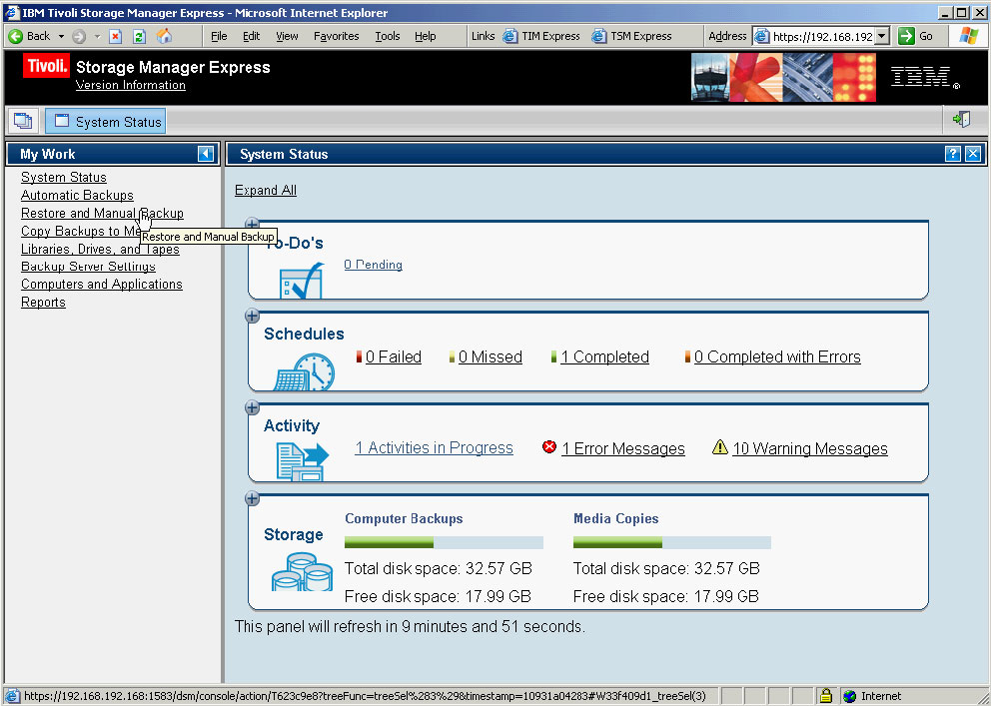Viewport: 991px width, 706px height.
Task: Click the Media Copies usage bar
Action: coord(672,542)
